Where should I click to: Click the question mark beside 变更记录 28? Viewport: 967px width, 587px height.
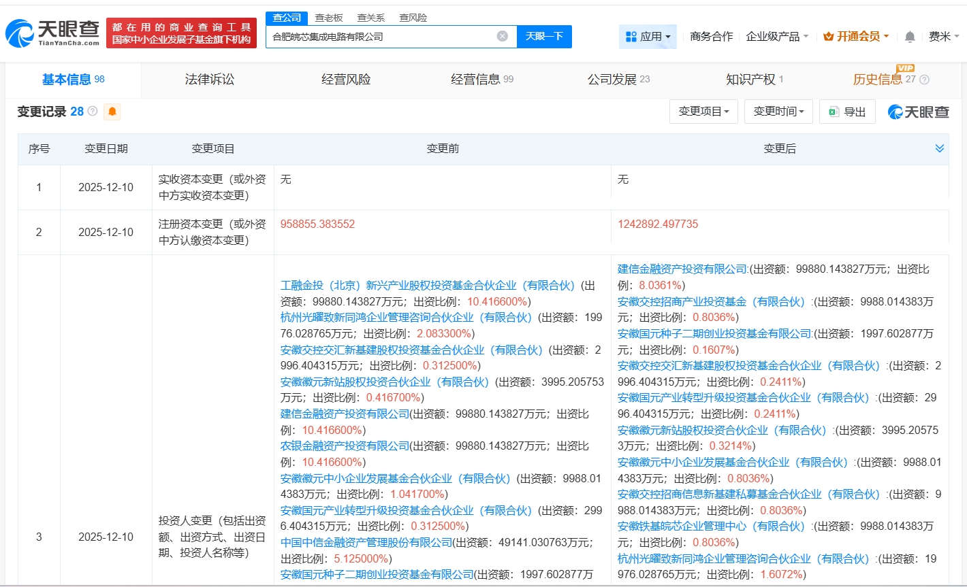coord(91,111)
